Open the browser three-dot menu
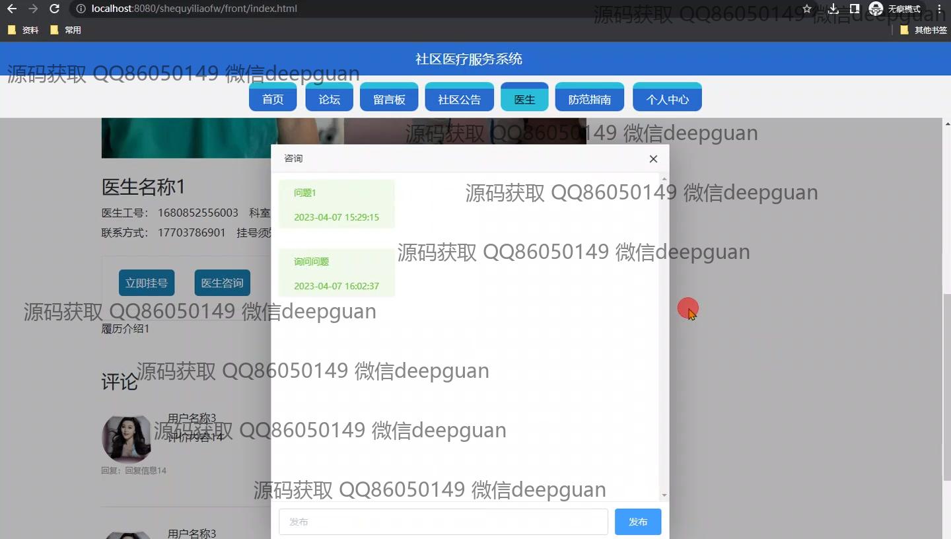 pos(939,9)
